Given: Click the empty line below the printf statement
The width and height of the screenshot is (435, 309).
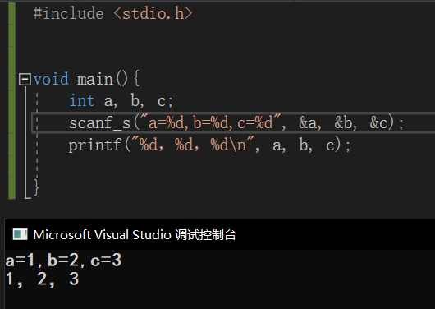Looking at the screenshot, I should [x=222, y=167].
